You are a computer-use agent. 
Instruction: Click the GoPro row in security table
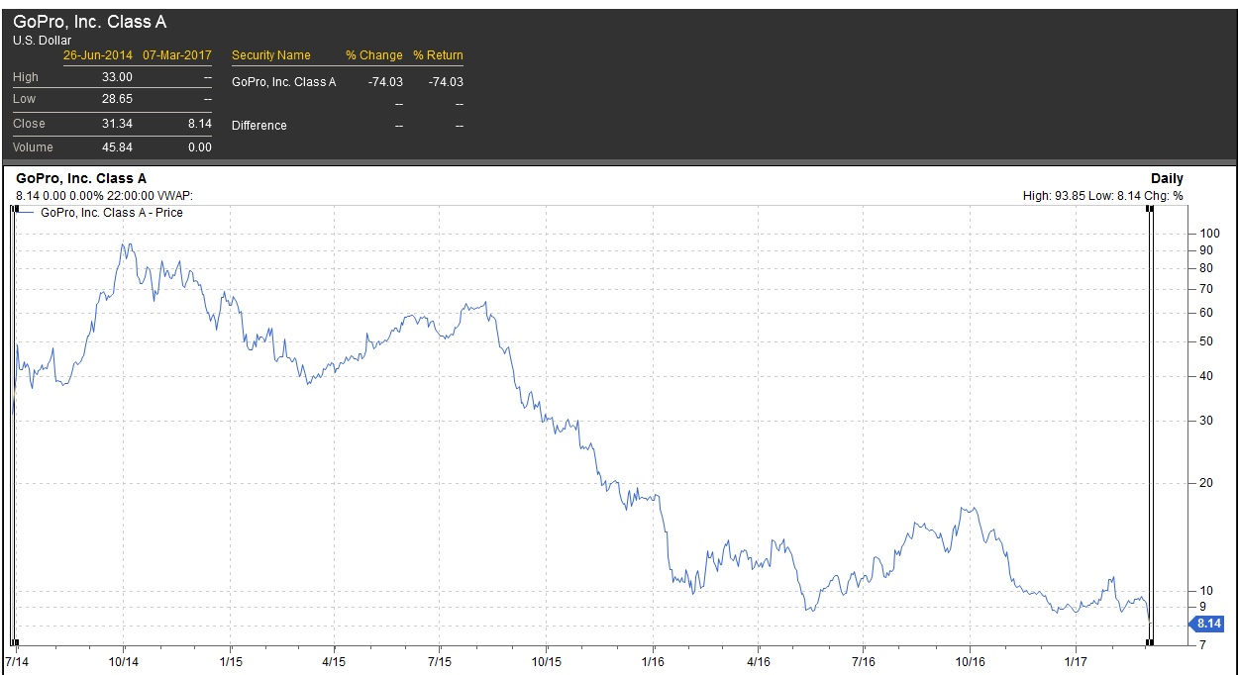point(348,82)
